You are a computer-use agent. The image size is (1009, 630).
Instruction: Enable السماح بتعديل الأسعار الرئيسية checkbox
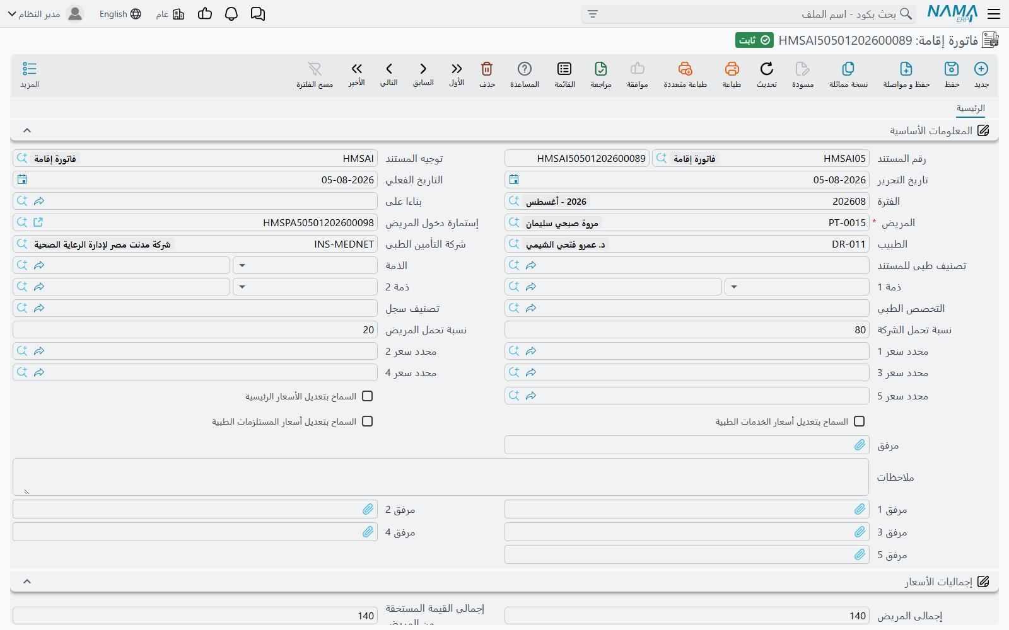(x=368, y=396)
